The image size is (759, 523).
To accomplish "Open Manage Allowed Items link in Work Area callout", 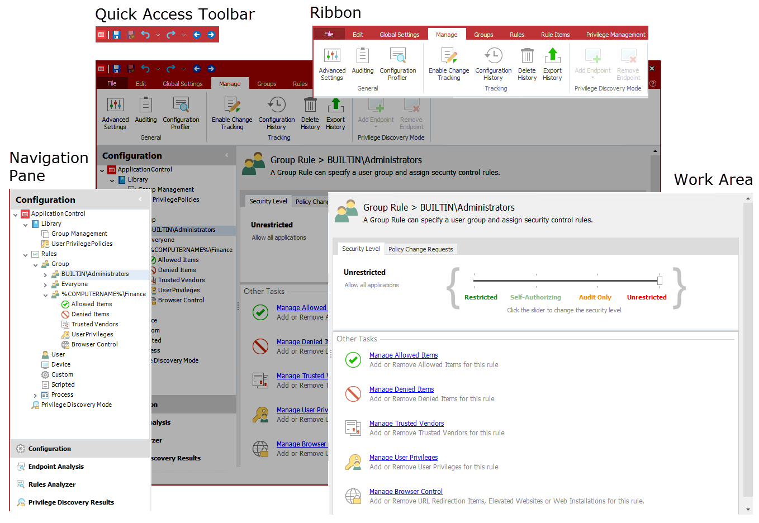I will point(404,355).
